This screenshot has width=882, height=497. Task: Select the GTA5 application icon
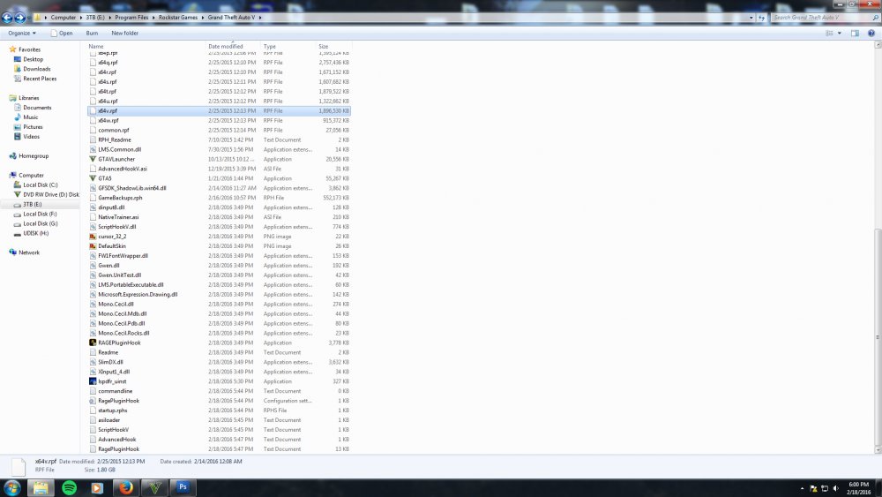[x=93, y=178]
